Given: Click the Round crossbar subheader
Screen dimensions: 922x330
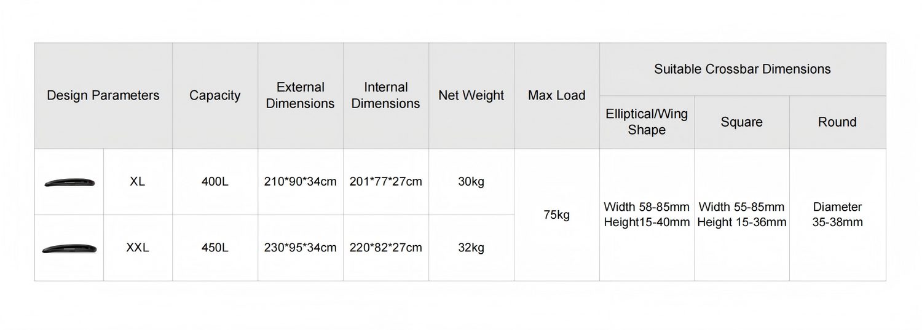Looking at the screenshot, I should coord(837,122).
